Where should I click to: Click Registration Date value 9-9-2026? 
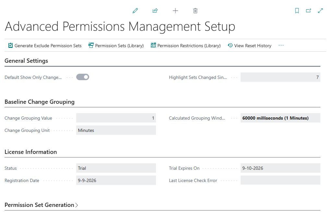coord(116,180)
